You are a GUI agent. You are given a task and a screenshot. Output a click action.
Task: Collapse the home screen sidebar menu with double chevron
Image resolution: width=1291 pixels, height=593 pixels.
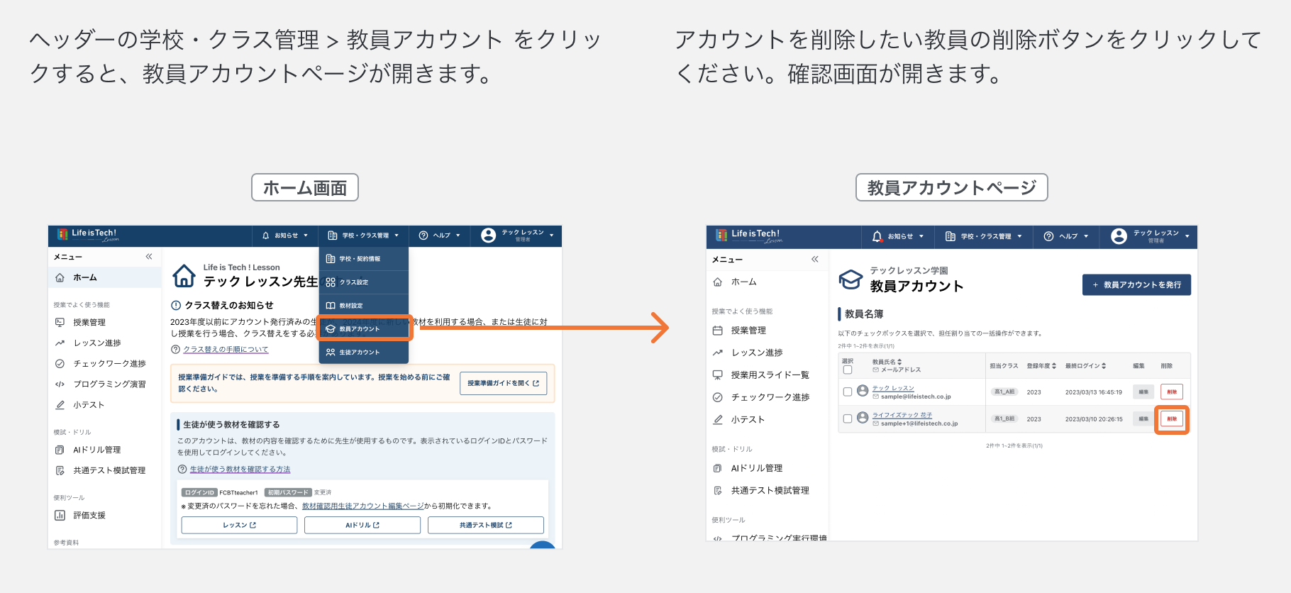(149, 257)
